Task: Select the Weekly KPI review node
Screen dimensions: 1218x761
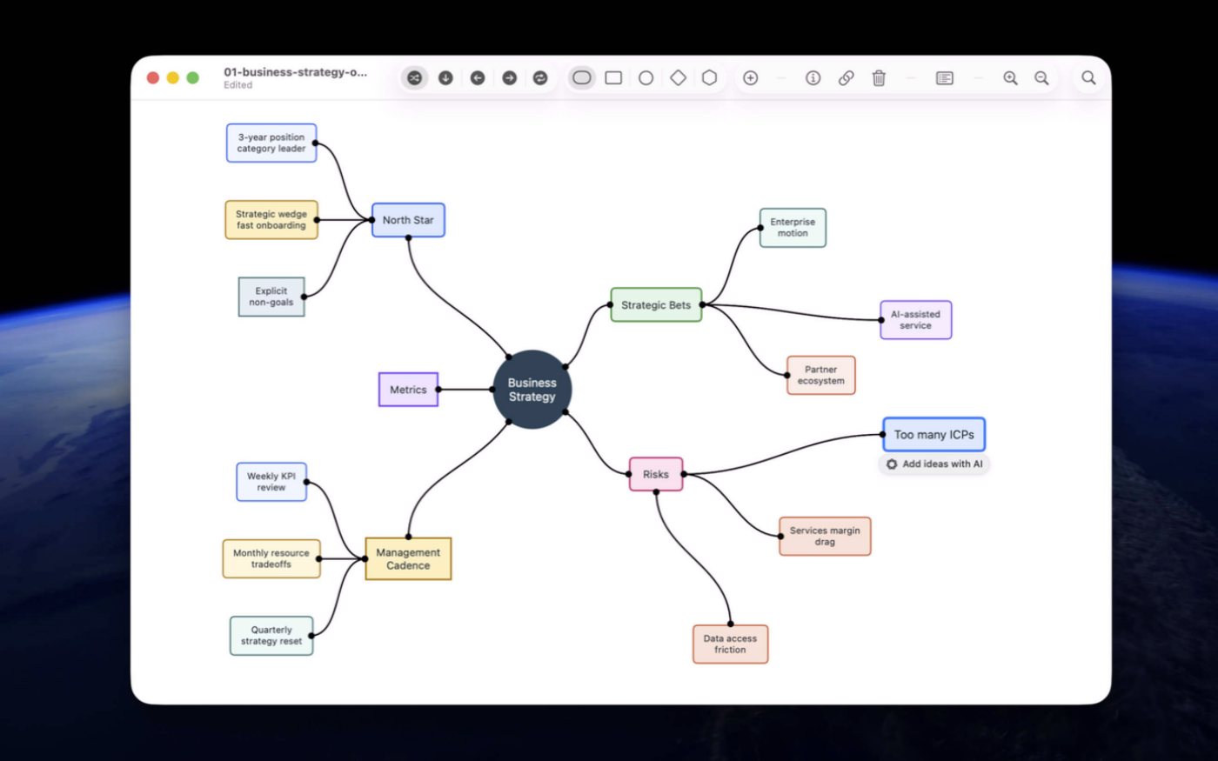Action: click(271, 482)
